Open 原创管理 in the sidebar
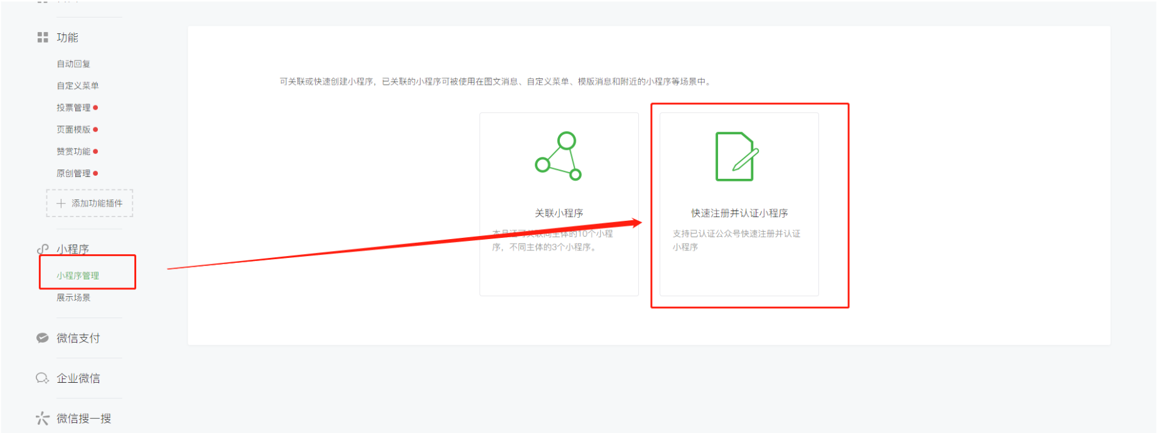 [73, 174]
